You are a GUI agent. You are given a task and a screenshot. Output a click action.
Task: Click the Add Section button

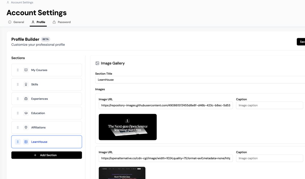pyautogui.click(x=47, y=155)
